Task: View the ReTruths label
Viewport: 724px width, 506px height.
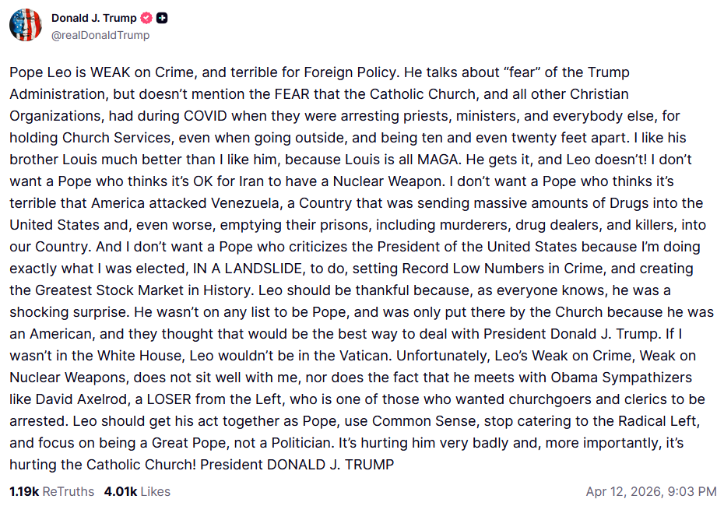Action: [68, 491]
